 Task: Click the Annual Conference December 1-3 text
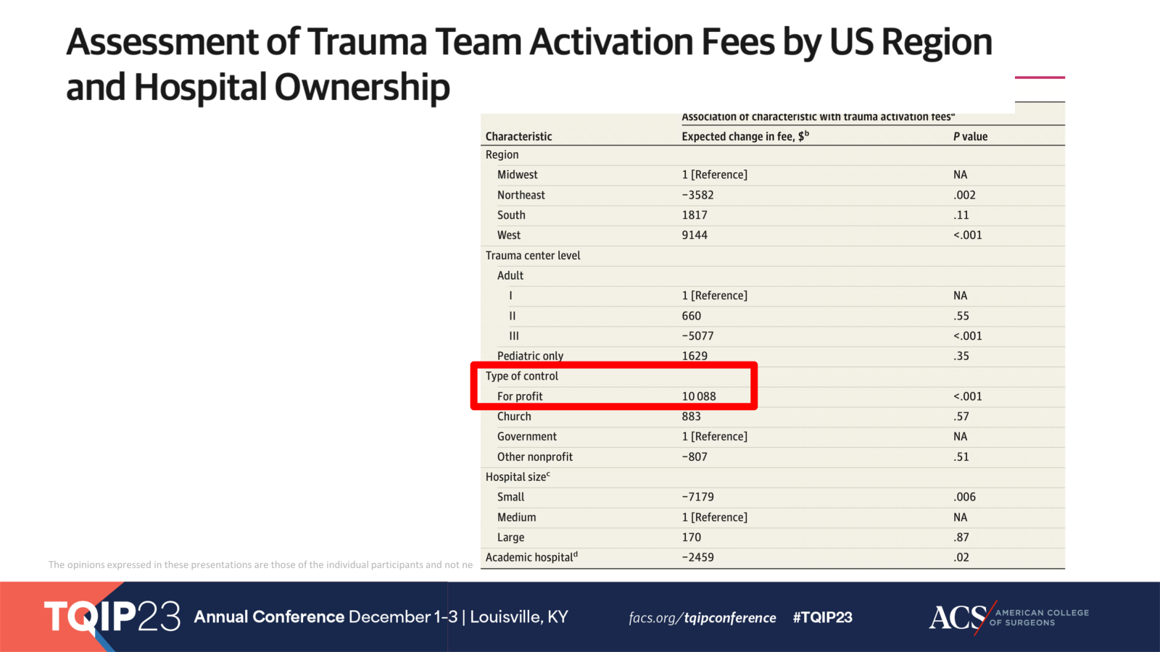326,617
